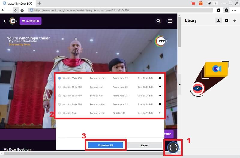Image resolution: width=240 pixels, height=158 pixels.
Task: Select 640 x 360 webm 44.89 MB option
Action: point(59,104)
